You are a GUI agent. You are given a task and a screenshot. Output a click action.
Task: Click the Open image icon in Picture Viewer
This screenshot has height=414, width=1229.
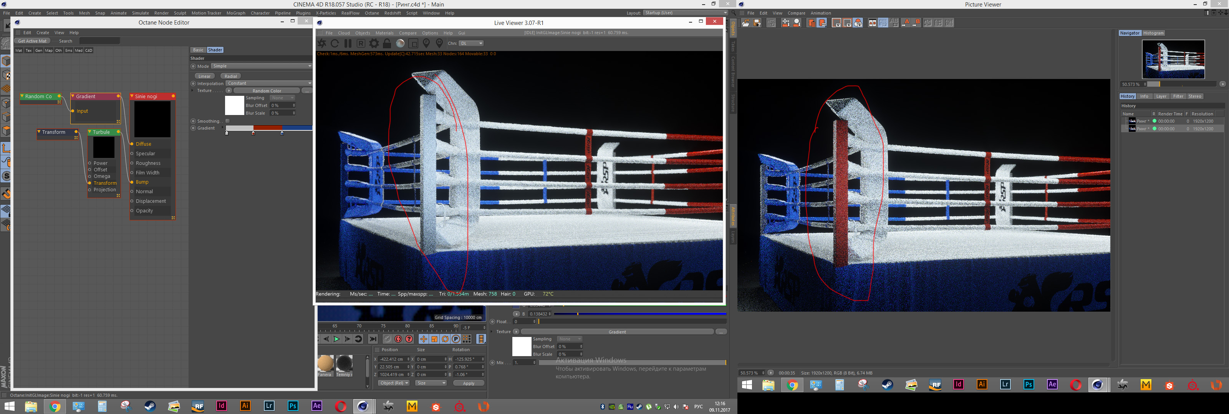pos(746,23)
